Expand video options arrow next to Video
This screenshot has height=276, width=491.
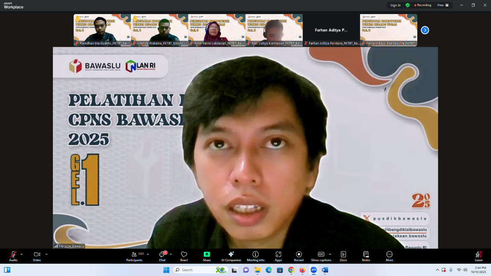46,254
